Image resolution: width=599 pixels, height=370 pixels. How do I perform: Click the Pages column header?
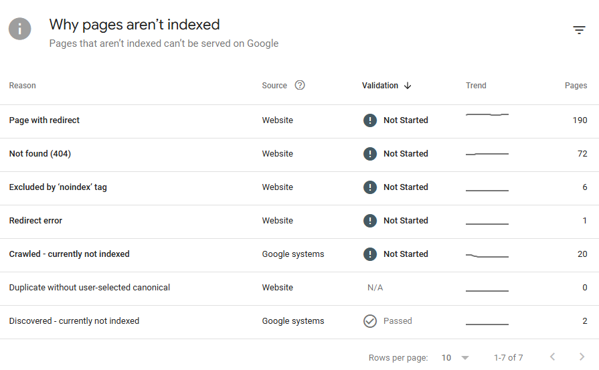[576, 86]
